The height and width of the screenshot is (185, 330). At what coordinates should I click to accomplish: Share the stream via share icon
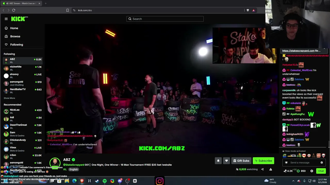pos(262,169)
